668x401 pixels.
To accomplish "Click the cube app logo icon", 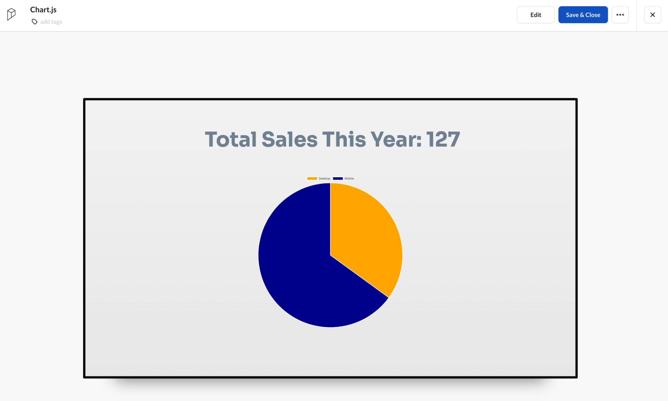I will (11, 14).
